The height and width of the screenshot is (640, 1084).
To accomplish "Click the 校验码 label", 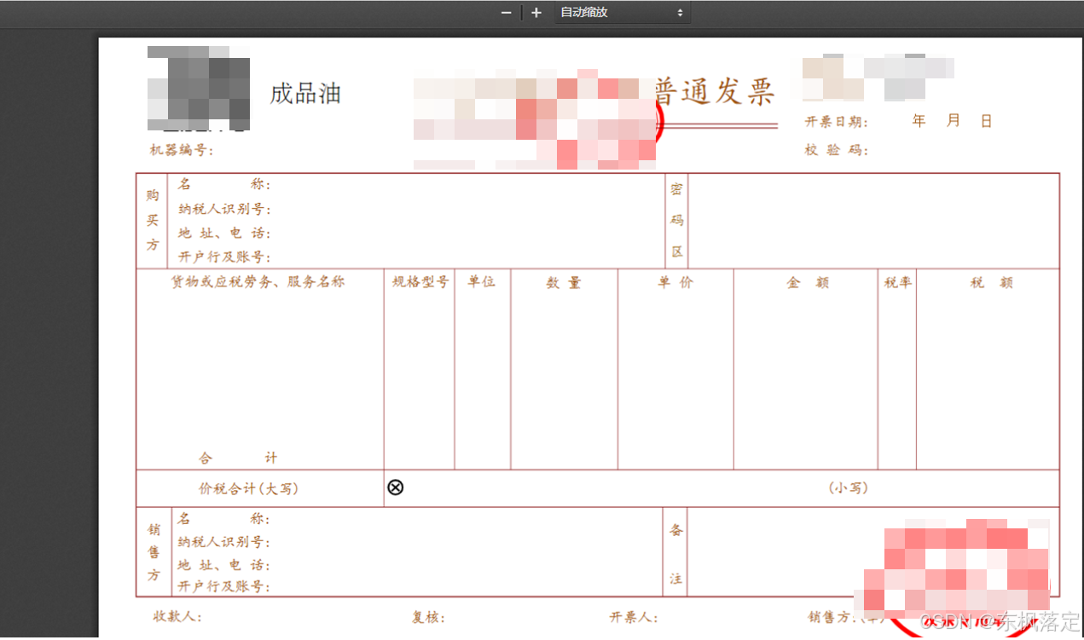I will [x=836, y=150].
